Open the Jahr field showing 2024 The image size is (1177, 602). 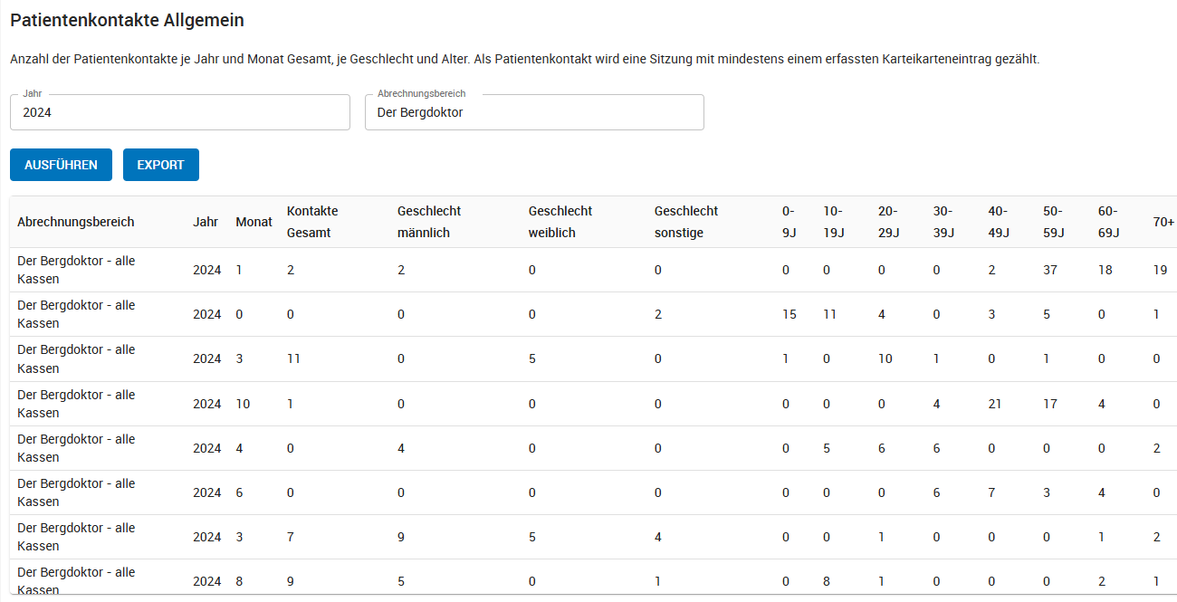pos(180,112)
